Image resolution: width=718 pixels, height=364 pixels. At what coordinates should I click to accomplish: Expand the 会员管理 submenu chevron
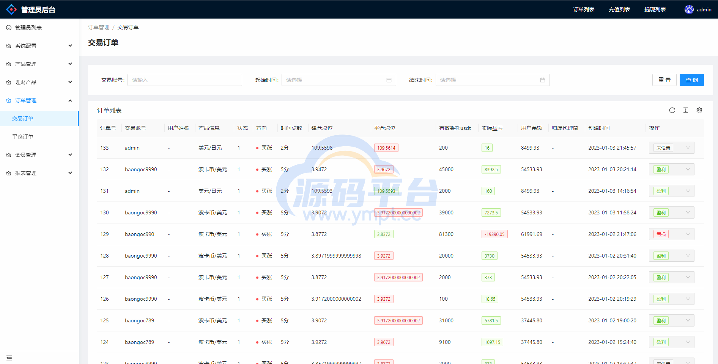pyautogui.click(x=70, y=155)
